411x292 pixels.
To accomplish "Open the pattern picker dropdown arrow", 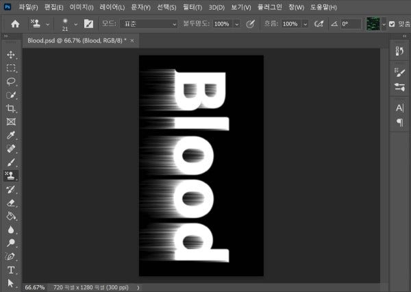I will (384, 24).
